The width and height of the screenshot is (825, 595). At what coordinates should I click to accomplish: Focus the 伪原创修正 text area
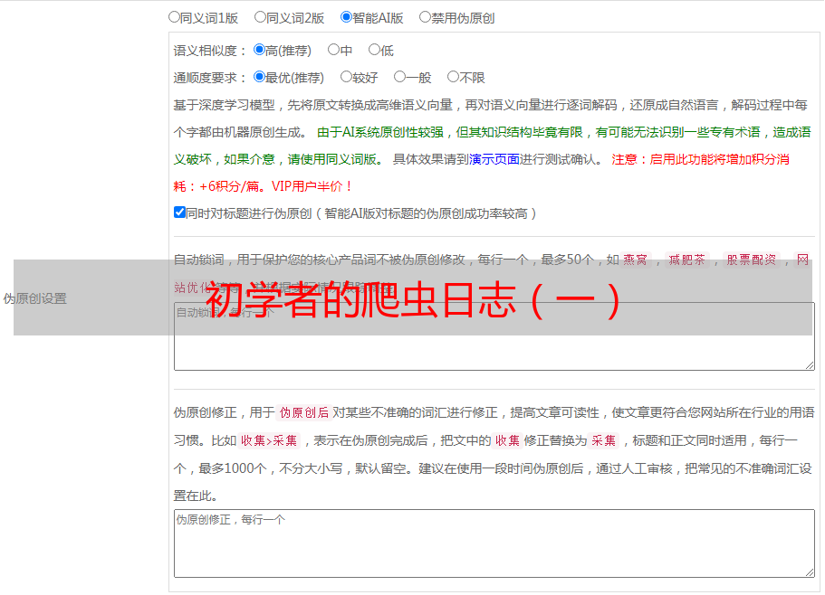point(494,543)
